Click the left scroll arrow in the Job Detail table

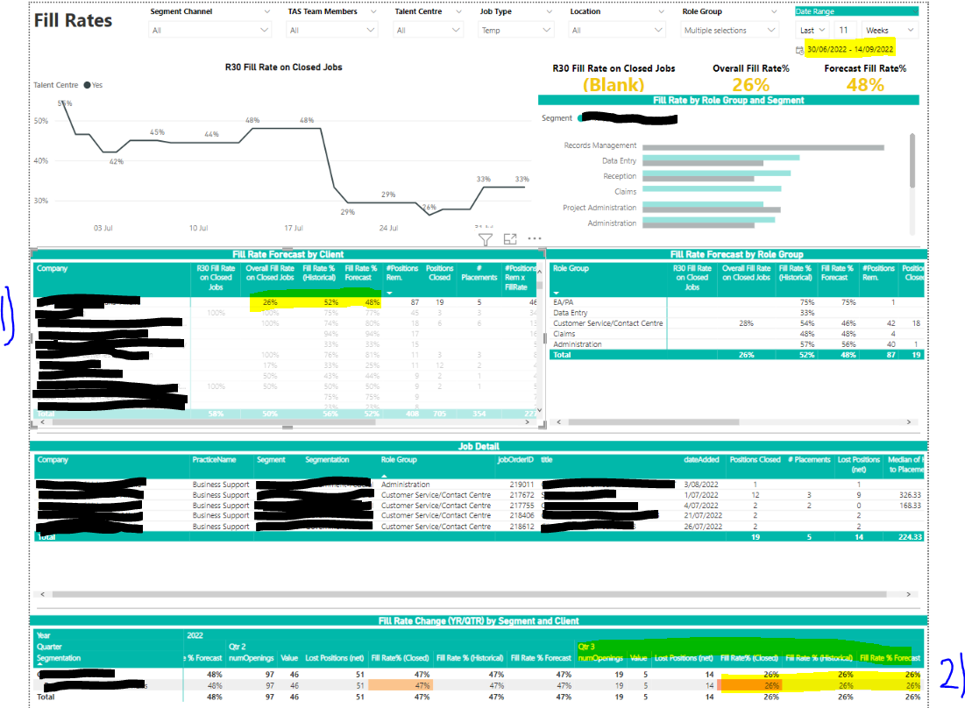(42, 594)
